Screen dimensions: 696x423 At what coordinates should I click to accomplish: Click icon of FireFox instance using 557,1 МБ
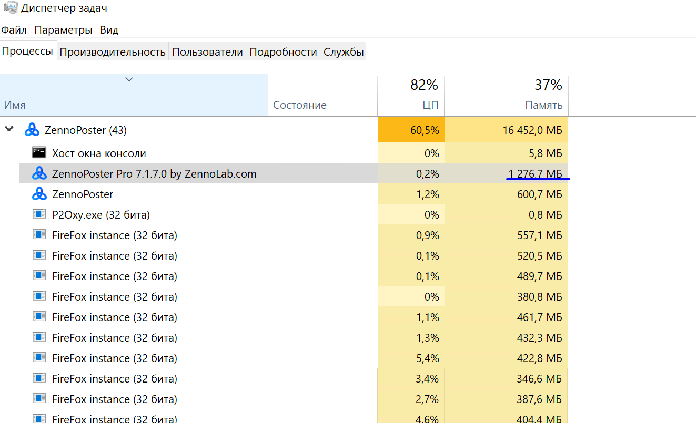click(39, 235)
